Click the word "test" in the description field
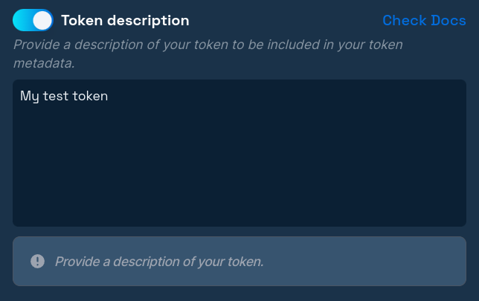Screen dimensions: 479x301 (x=56, y=96)
